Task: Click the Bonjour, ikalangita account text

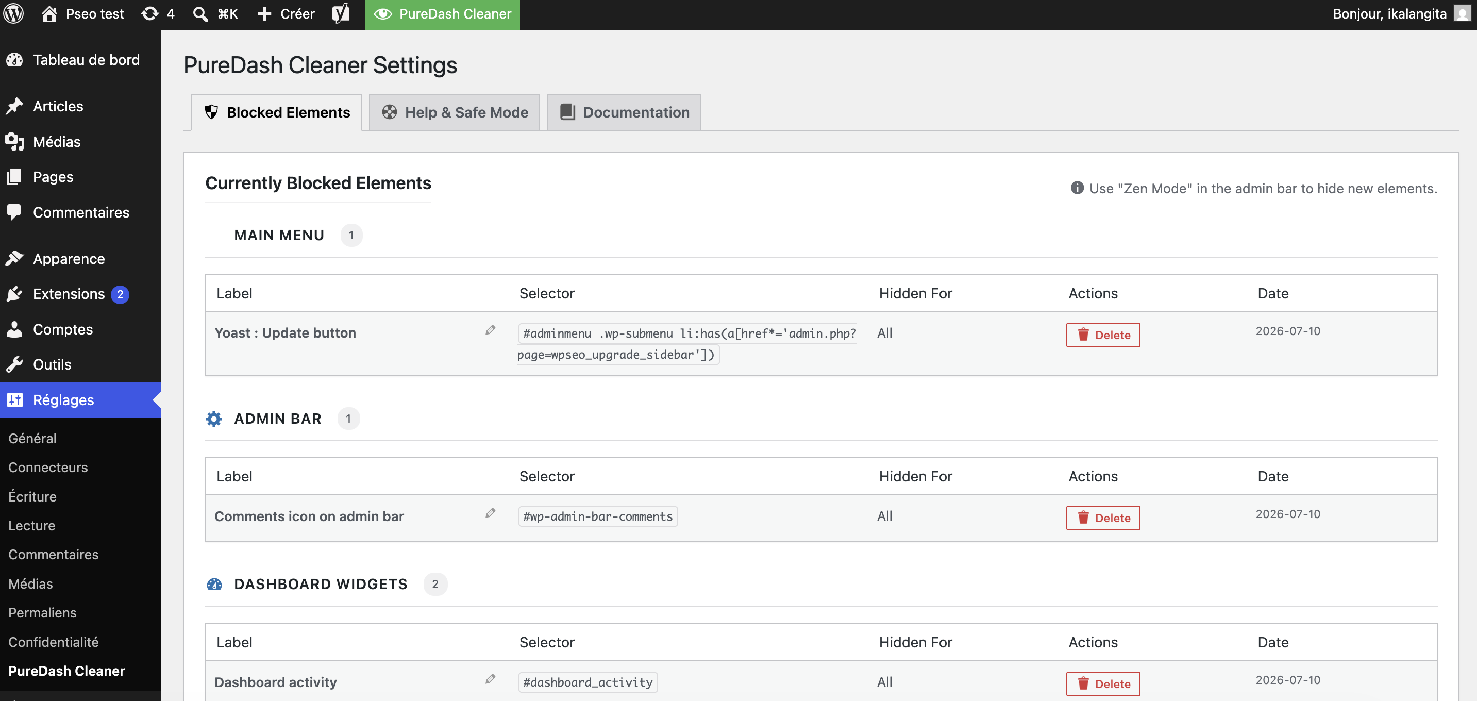Action: click(1389, 14)
